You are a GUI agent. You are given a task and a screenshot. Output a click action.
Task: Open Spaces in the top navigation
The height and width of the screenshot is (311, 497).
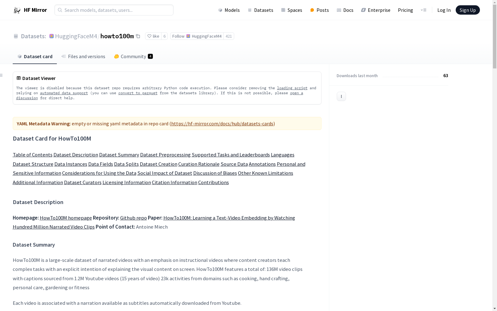pos(292,10)
